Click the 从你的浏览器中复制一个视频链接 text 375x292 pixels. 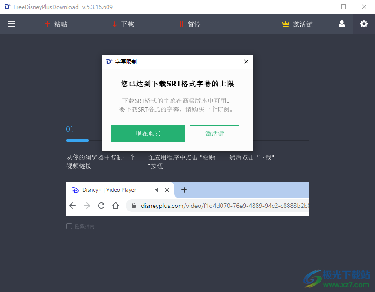click(x=101, y=162)
